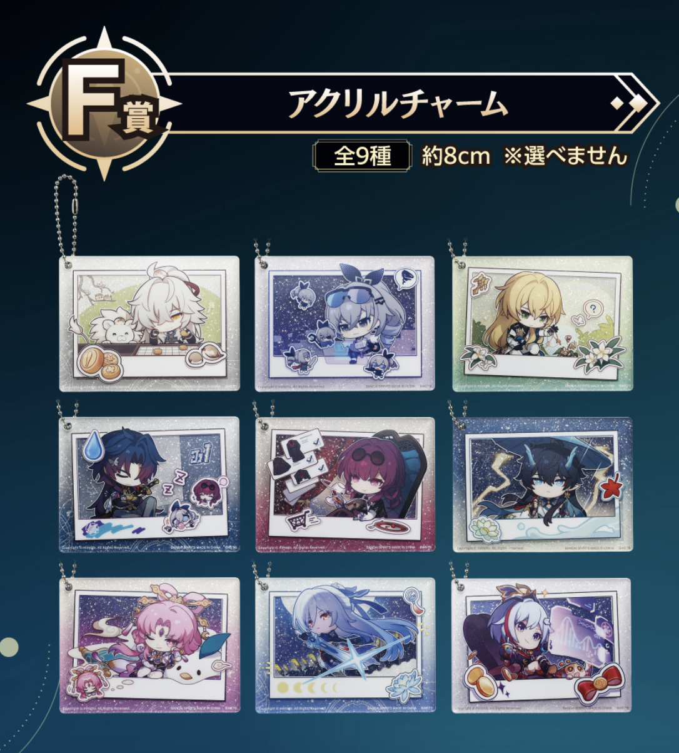The width and height of the screenshot is (679, 753).
Task: Select the magenta-haired woman shopping charm
Action: click(x=345, y=485)
